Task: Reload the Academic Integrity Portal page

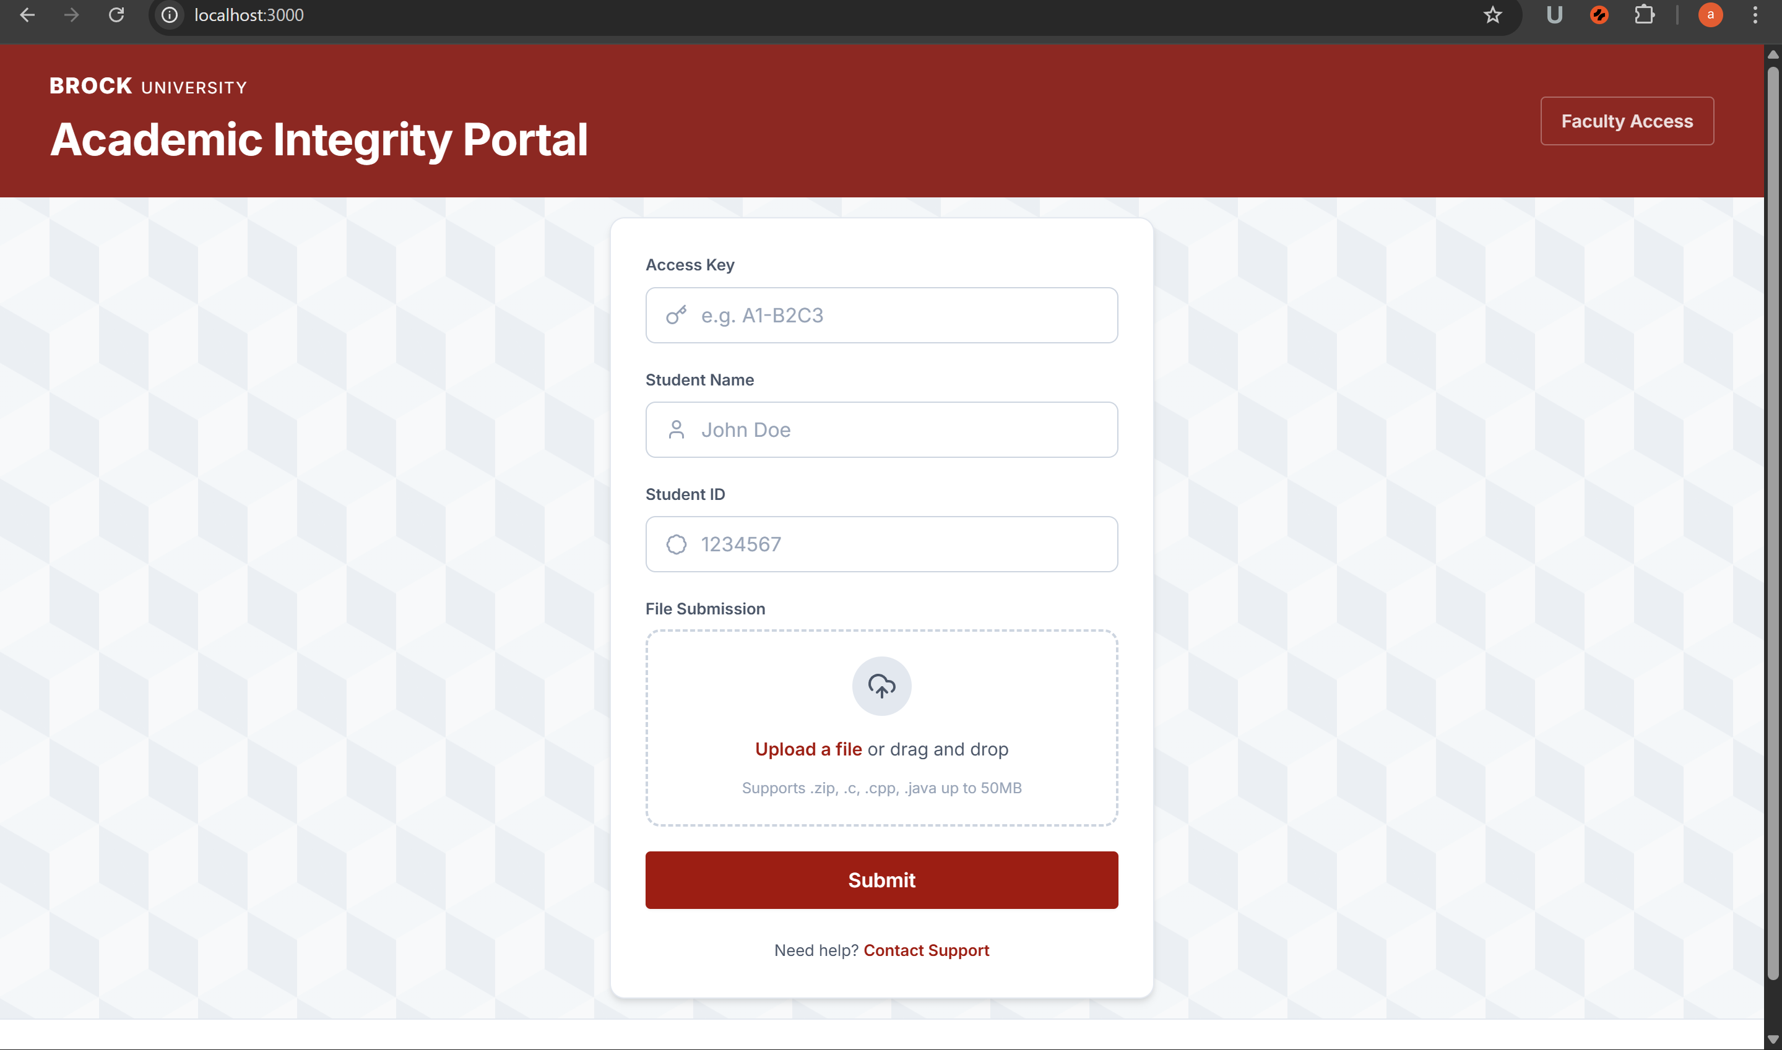Action: 117,15
